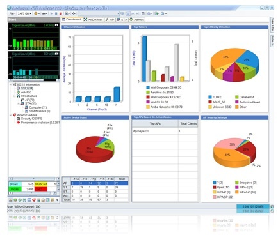The width and height of the screenshot is (278, 242).
Task: Click the green export icon in toolbar
Action: [156, 13]
